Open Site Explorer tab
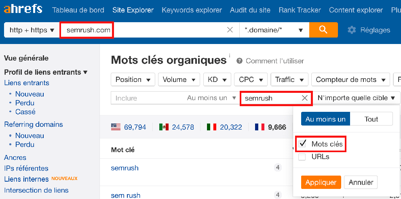The width and height of the screenshot is (401, 199). (133, 10)
